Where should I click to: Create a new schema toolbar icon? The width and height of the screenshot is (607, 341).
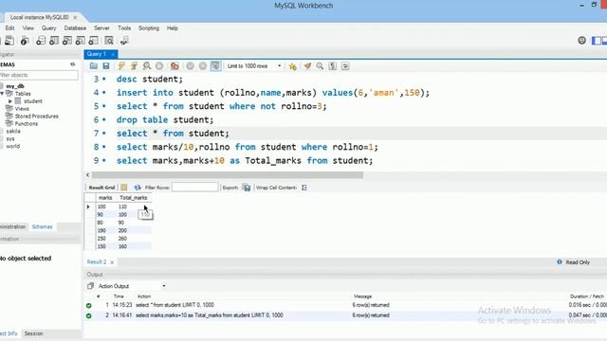click(x=41, y=41)
